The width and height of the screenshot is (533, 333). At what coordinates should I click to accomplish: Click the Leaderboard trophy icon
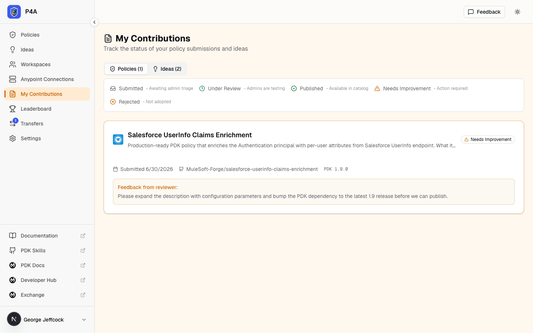[x=13, y=109]
